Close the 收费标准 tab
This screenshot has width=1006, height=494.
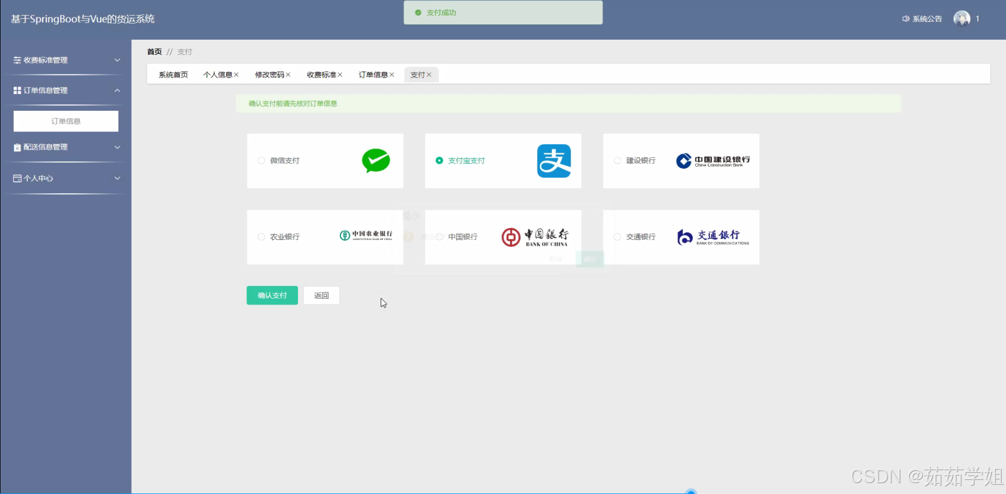click(340, 75)
